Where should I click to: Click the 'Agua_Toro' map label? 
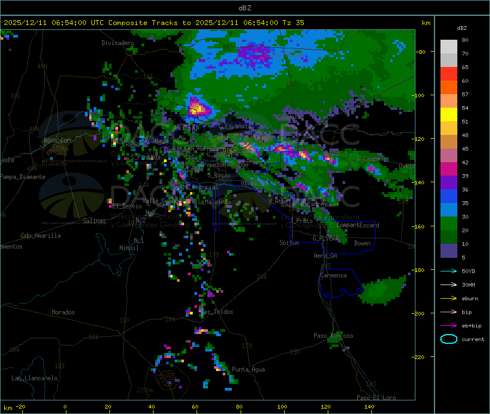[x=58, y=140]
